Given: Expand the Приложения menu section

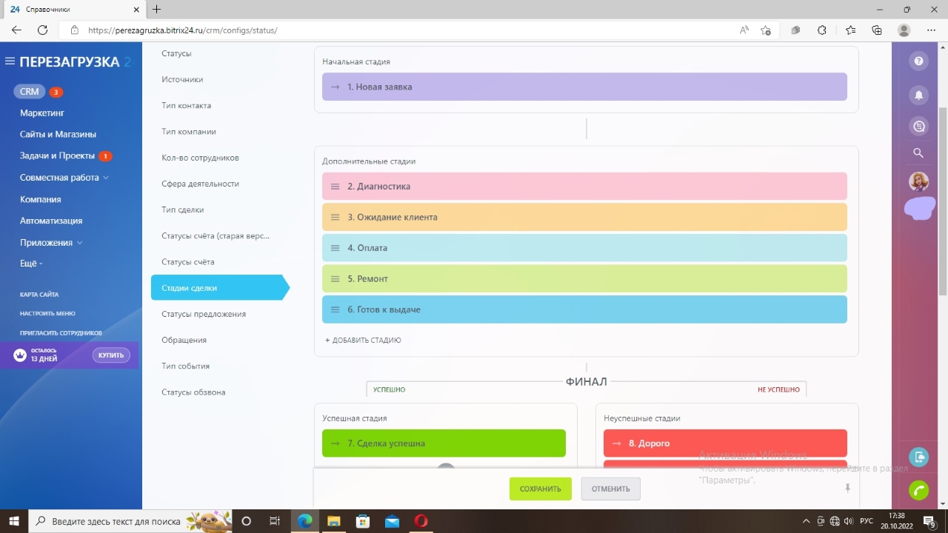Looking at the screenshot, I should click(51, 243).
